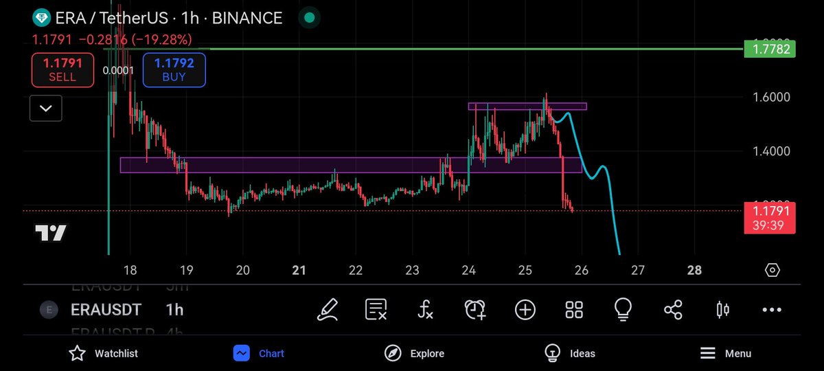Tap date label 24 on time axis
824x371 pixels.
pyautogui.click(x=468, y=270)
